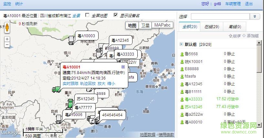Click the 粤A33333 map label
The height and width of the screenshot is (138, 264).
(x=126, y=54)
